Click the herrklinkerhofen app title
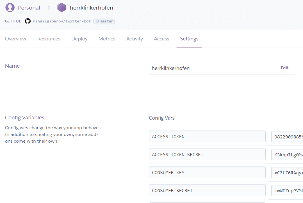 coord(91,8)
